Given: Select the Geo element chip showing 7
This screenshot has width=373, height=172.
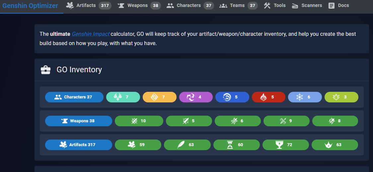Looking at the screenshot, I should 160,97.
